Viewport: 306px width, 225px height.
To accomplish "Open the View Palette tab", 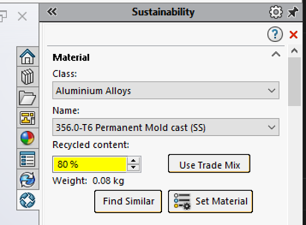I will tap(27, 118).
